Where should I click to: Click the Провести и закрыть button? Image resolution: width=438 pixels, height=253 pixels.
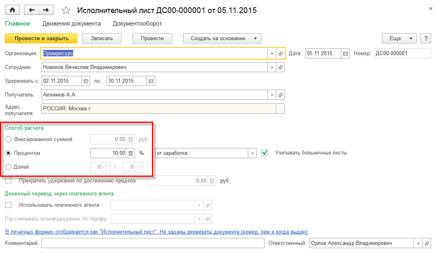pos(41,39)
